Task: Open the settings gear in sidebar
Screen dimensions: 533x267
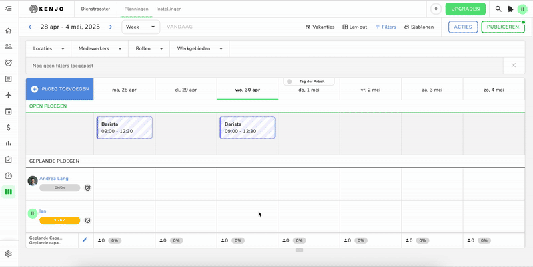Action: coord(9,254)
